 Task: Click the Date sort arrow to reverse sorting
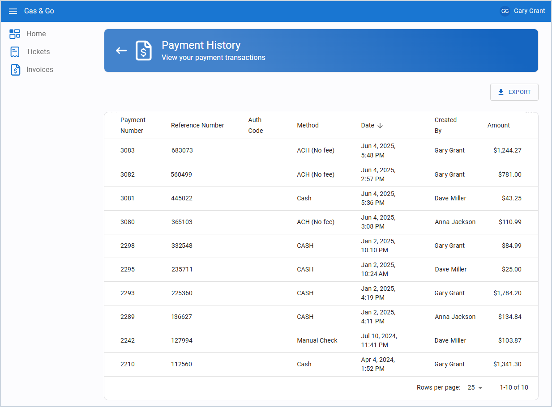381,125
